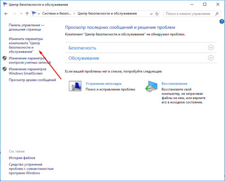This screenshot has width=225, height=181.
Task: Click the blue help question mark icon
Action: pos(221,22)
